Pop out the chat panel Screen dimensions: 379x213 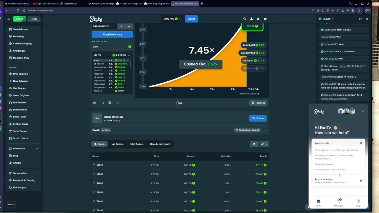pos(360,19)
